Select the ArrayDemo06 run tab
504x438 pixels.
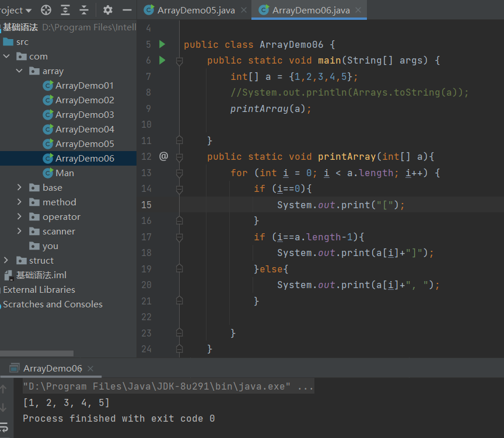coord(52,368)
